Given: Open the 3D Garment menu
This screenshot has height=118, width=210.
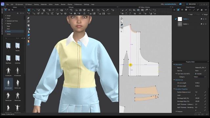Looking at the screenshot, I should pos(19,4).
